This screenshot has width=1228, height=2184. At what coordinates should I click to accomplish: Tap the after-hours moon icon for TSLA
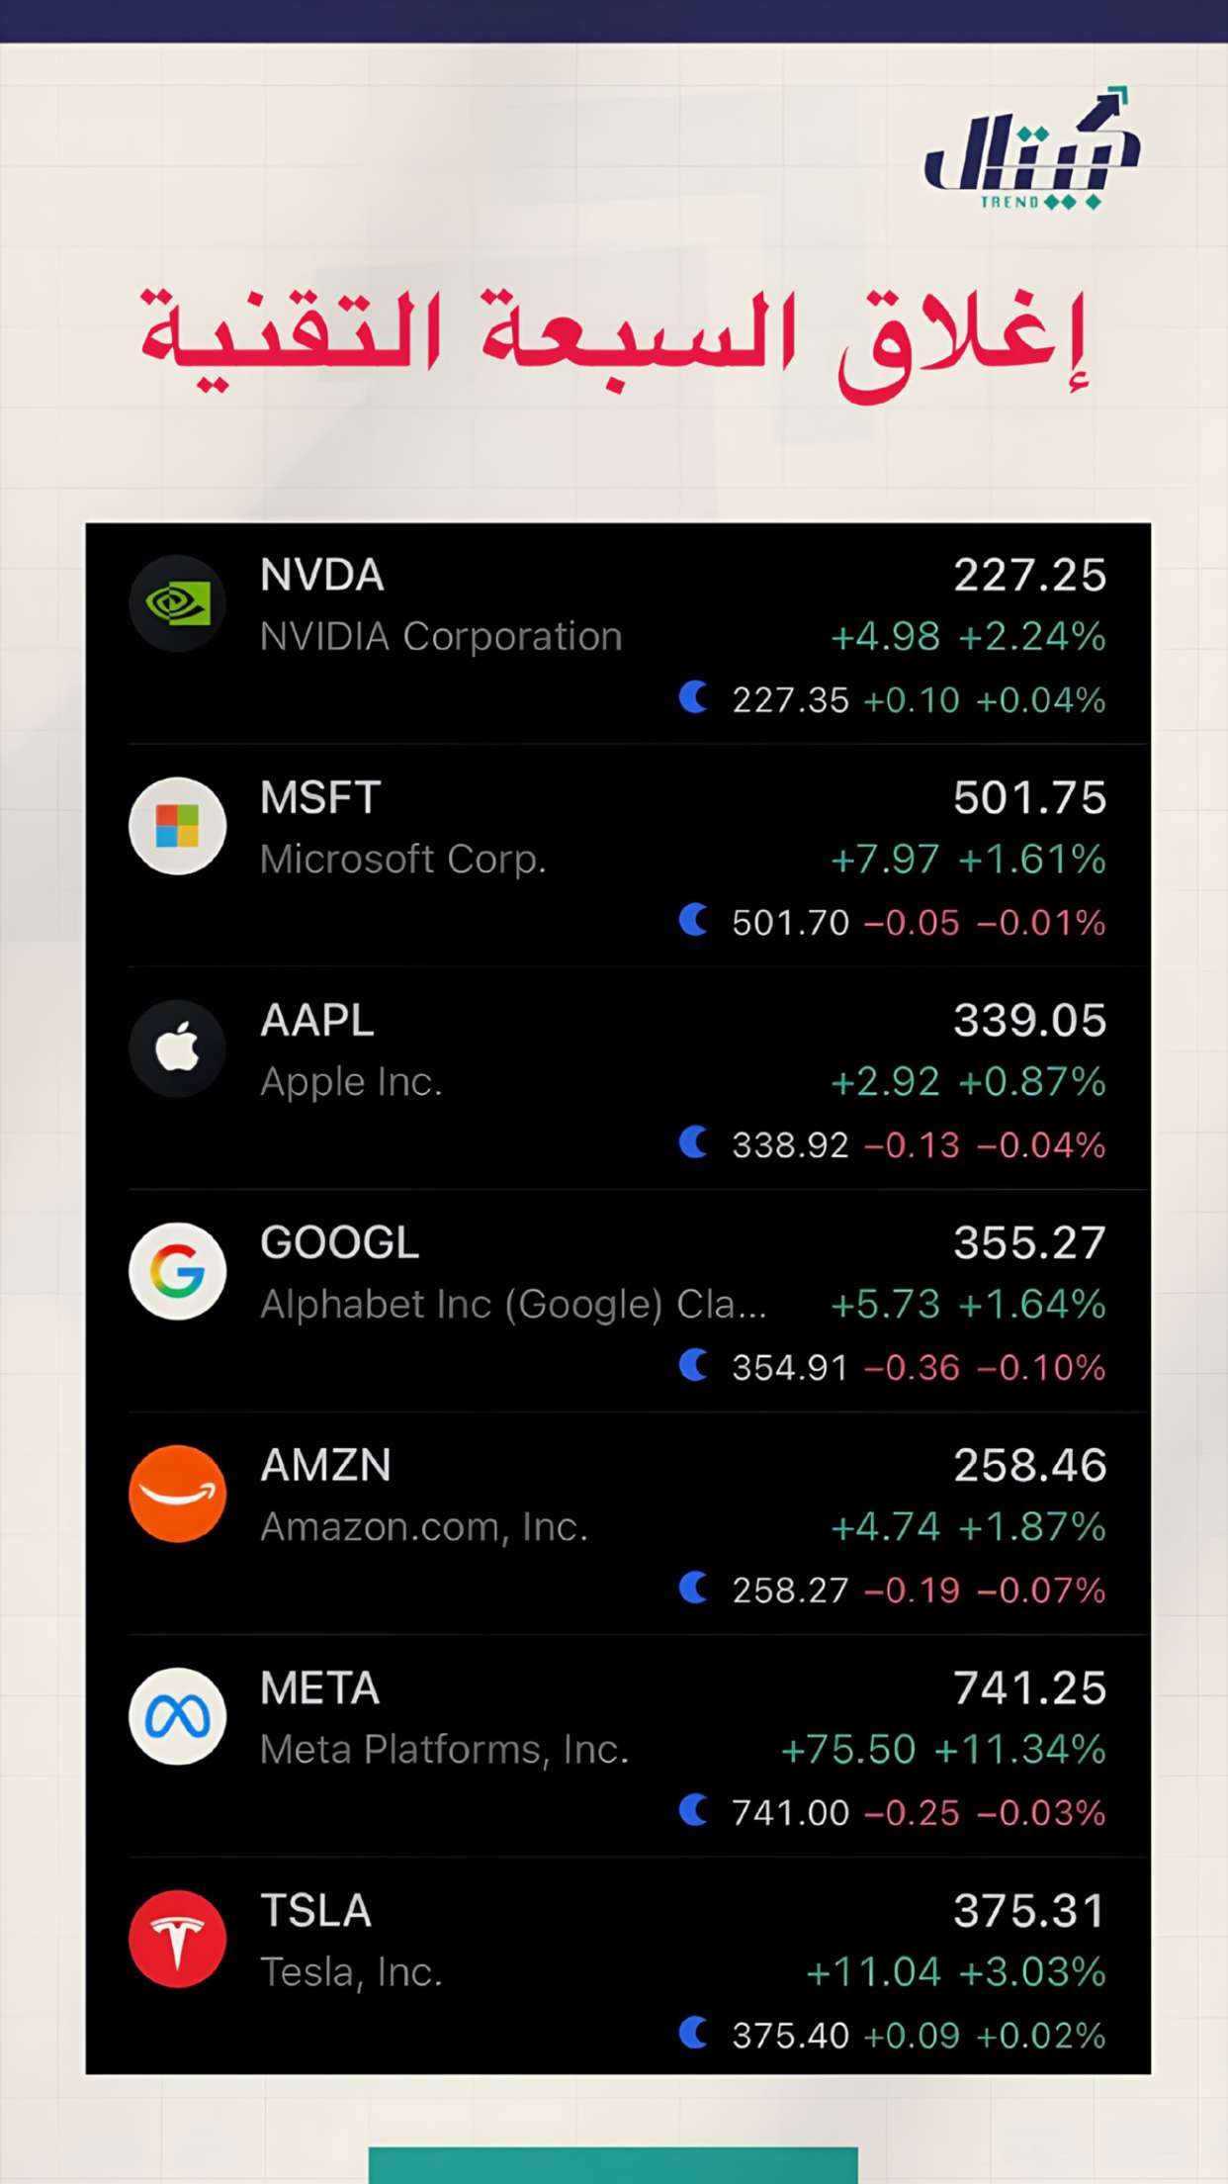click(x=694, y=2033)
